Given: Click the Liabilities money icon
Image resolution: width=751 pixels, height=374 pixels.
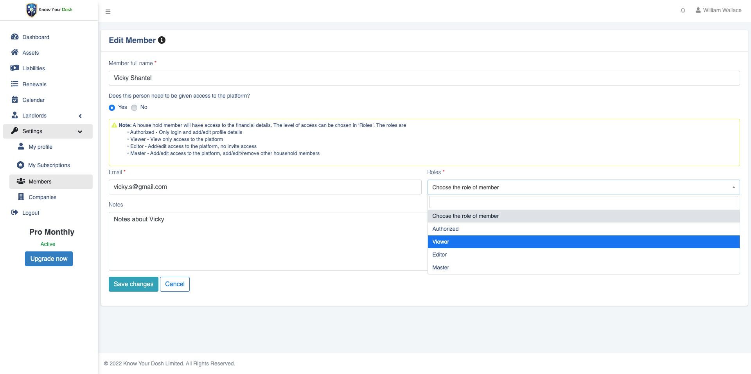Looking at the screenshot, I should [x=15, y=68].
